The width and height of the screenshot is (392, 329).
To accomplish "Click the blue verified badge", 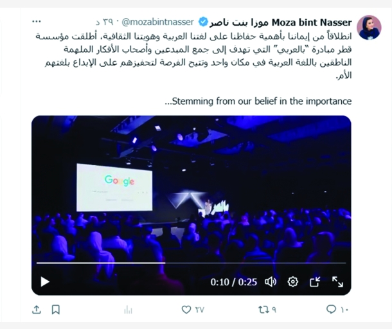I will [203, 22].
